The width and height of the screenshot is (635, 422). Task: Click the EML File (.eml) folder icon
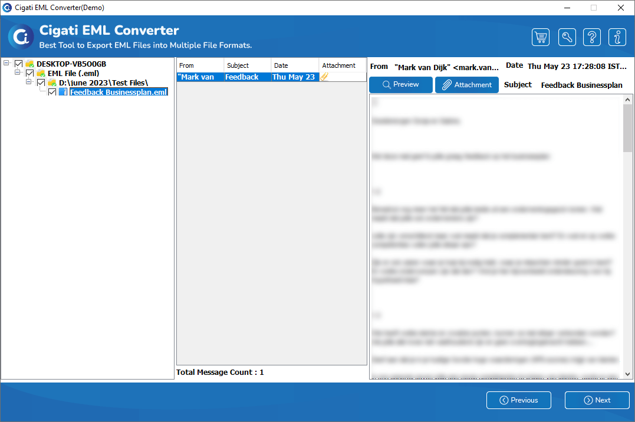point(41,73)
